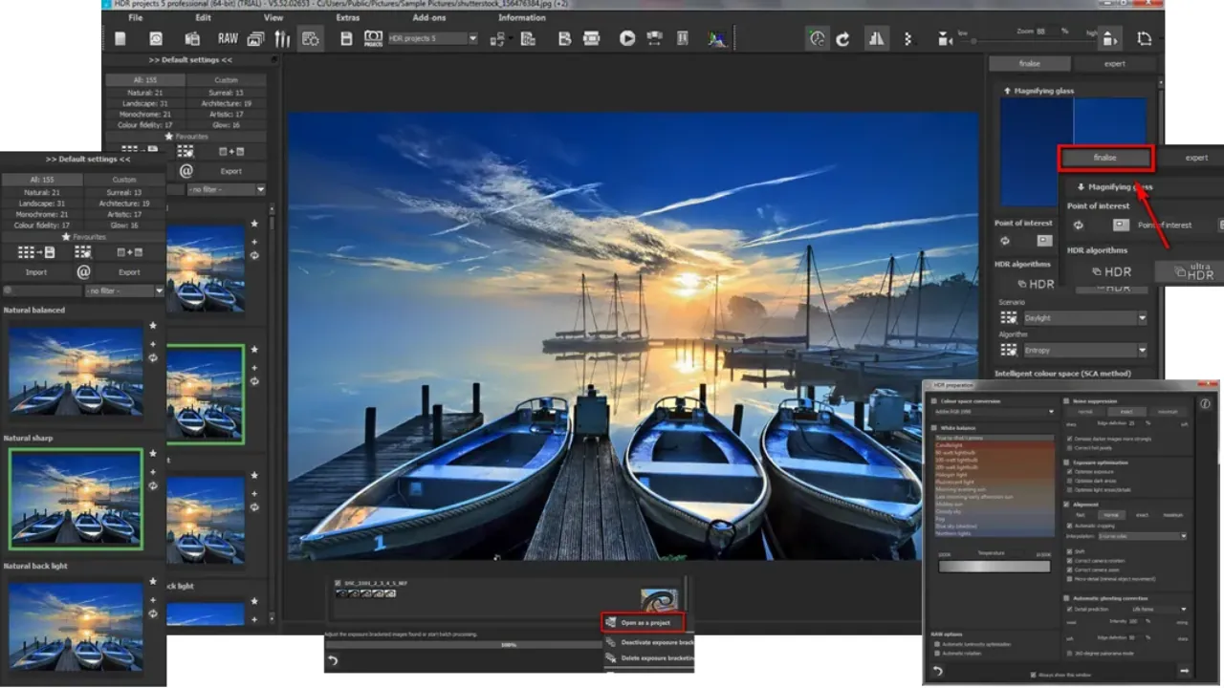Click the Projects camera icon in the toolbar
1224x688 pixels.
point(373,39)
